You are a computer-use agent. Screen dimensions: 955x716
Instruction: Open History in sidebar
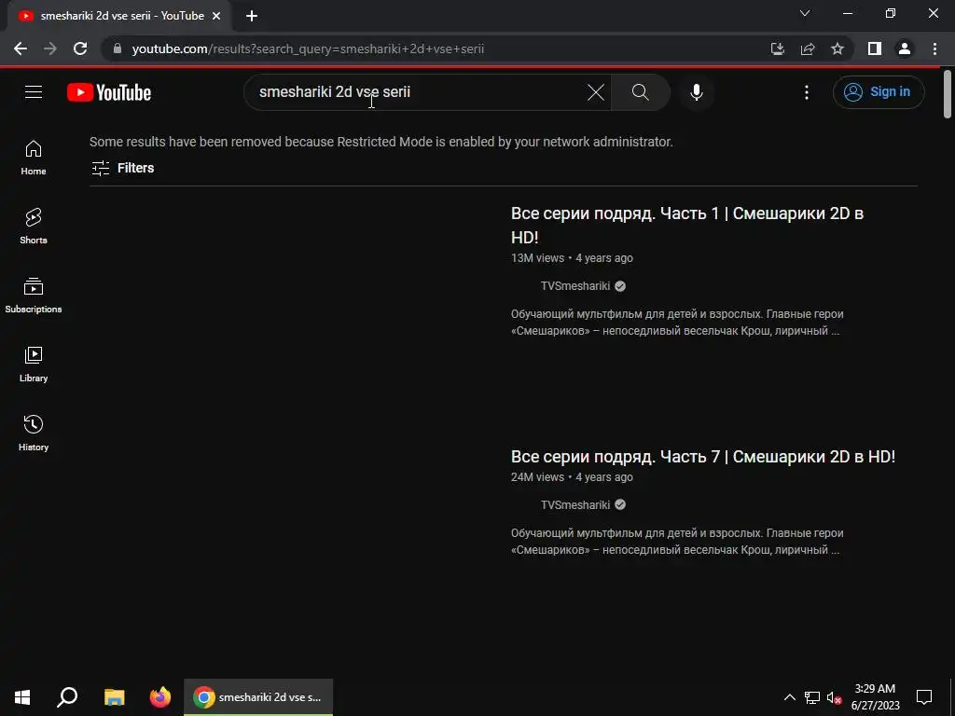[x=34, y=433]
